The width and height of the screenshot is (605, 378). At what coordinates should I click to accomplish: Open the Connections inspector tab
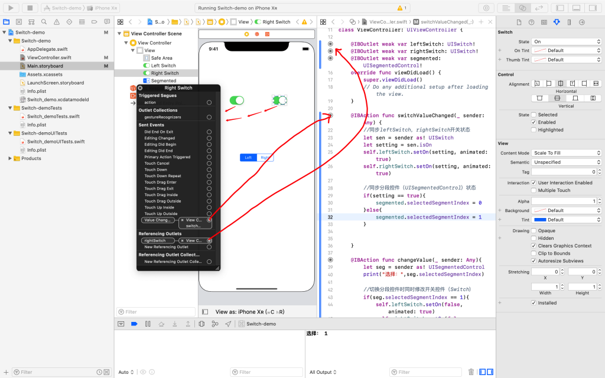point(582,22)
